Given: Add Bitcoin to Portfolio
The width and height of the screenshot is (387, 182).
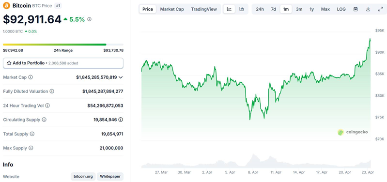Looking at the screenshot, I should 63,63.
